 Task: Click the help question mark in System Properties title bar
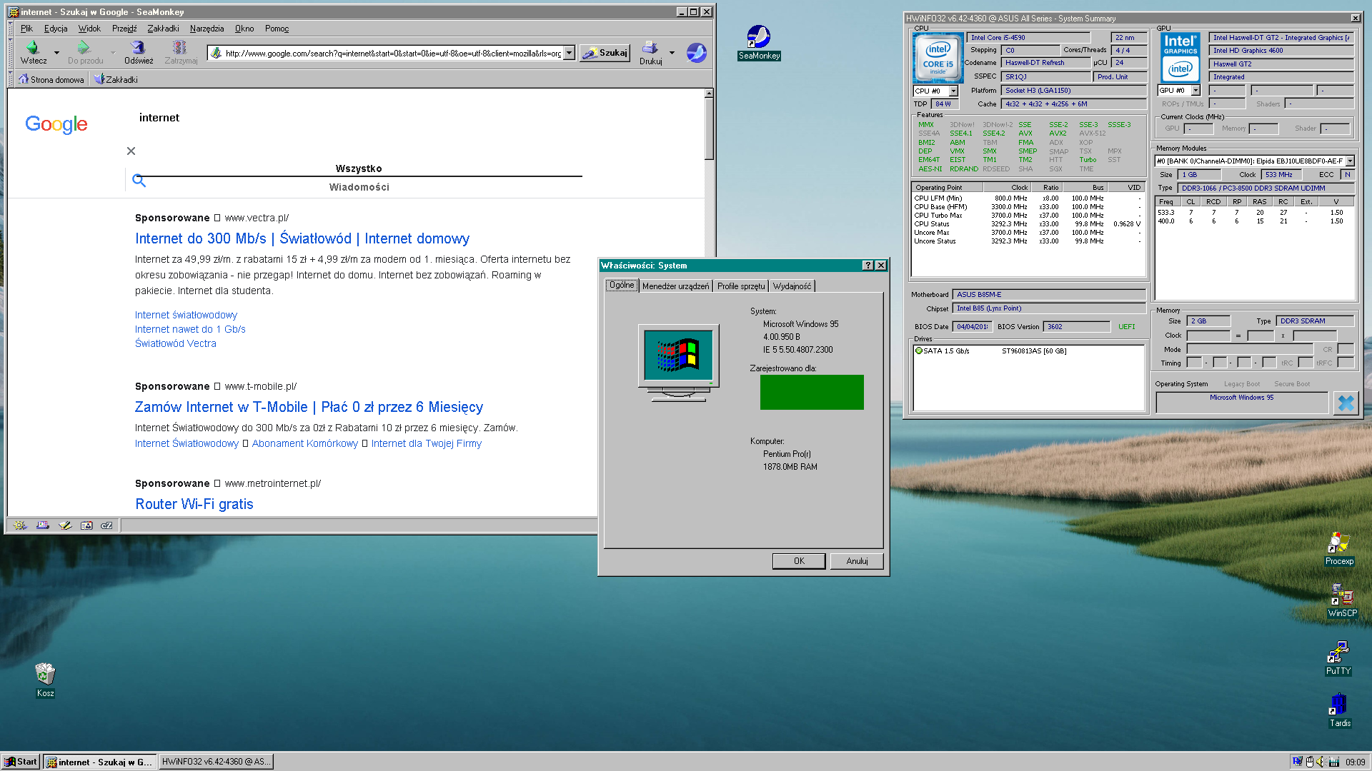pyautogui.click(x=868, y=265)
